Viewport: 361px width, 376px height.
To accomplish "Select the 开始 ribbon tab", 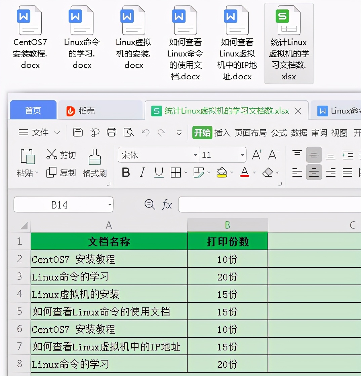I will (202, 133).
